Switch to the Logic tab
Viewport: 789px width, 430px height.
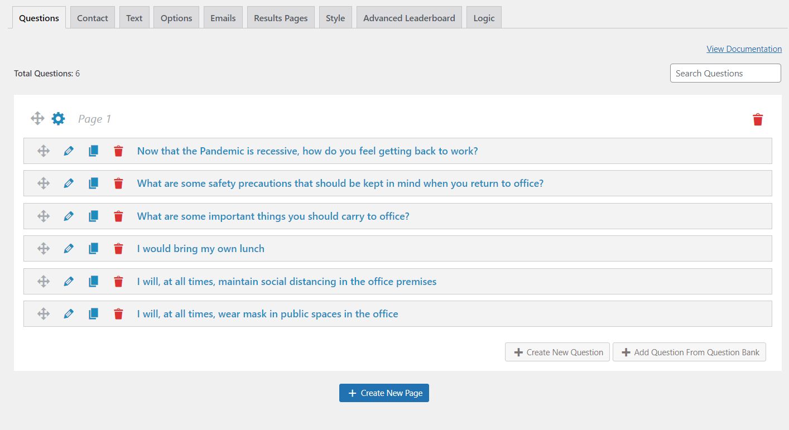(x=483, y=17)
